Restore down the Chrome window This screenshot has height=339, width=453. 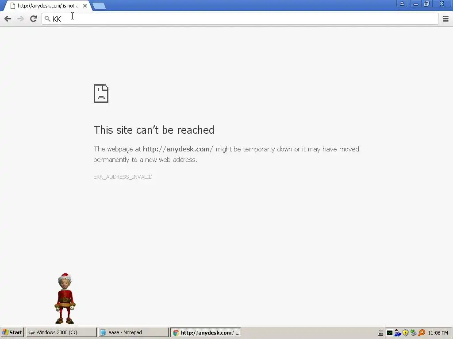[x=427, y=4]
